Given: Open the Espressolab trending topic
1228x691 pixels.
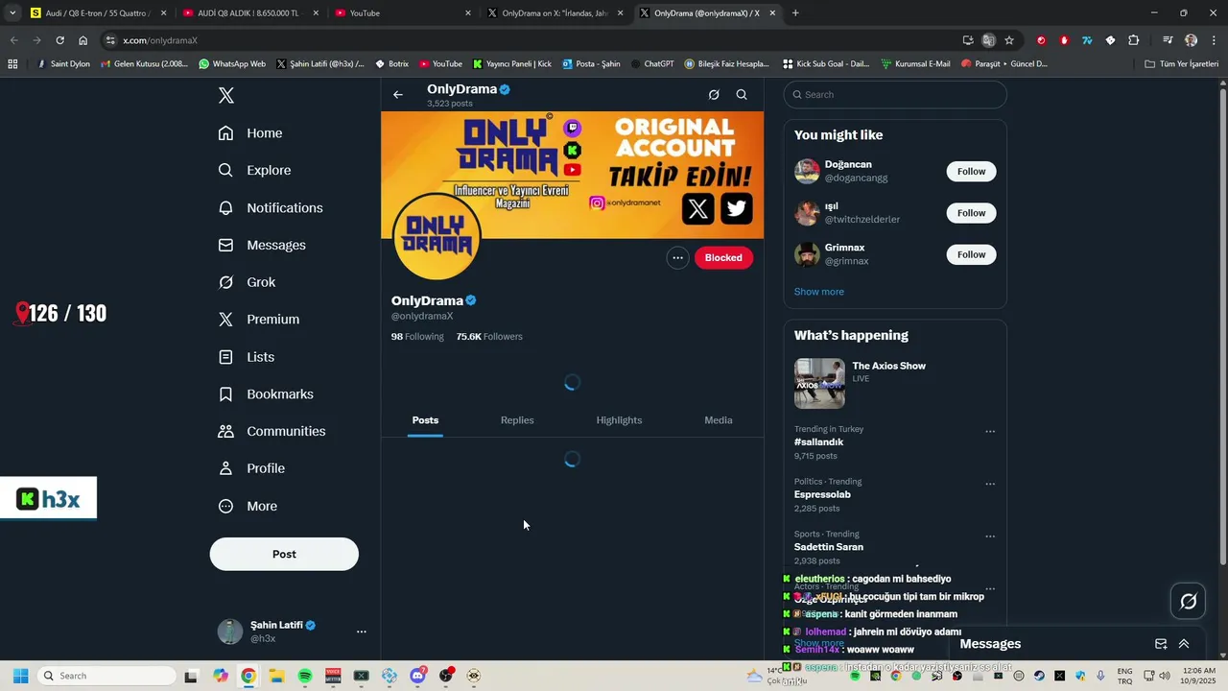Looking at the screenshot, I should point(822,494).
